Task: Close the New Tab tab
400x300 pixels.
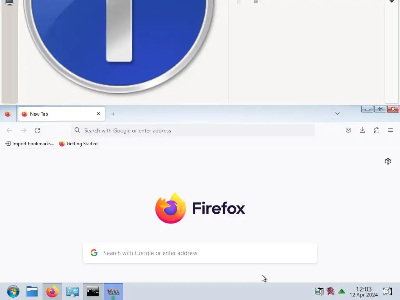Action: coord(98,114)
